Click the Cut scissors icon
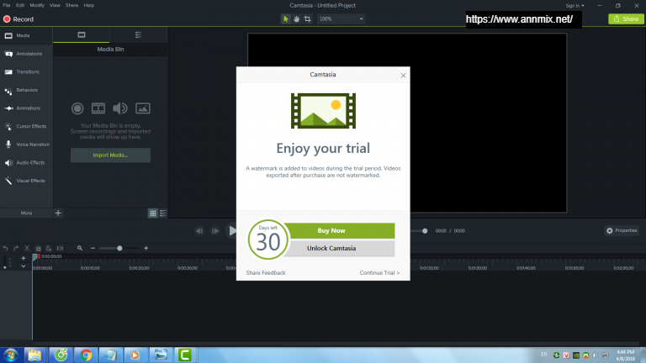Viewport: 646px width, 363px height. 27,249
